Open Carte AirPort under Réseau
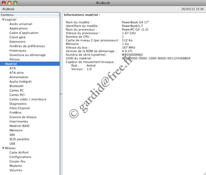 pyautogui.click(x=19, y=152)
